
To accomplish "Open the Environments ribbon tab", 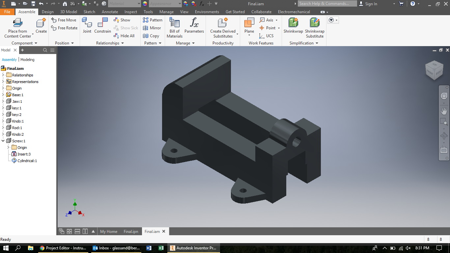I will (x=207, y=12).
